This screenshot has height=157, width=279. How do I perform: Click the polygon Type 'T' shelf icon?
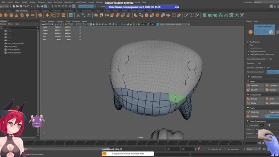[58, 15]
